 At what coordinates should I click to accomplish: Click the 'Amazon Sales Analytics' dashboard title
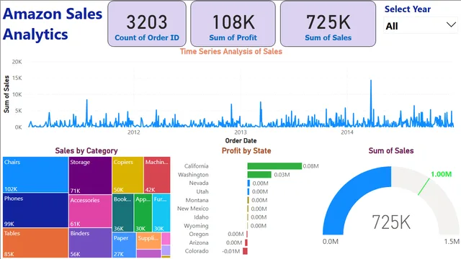pos(53,24)
